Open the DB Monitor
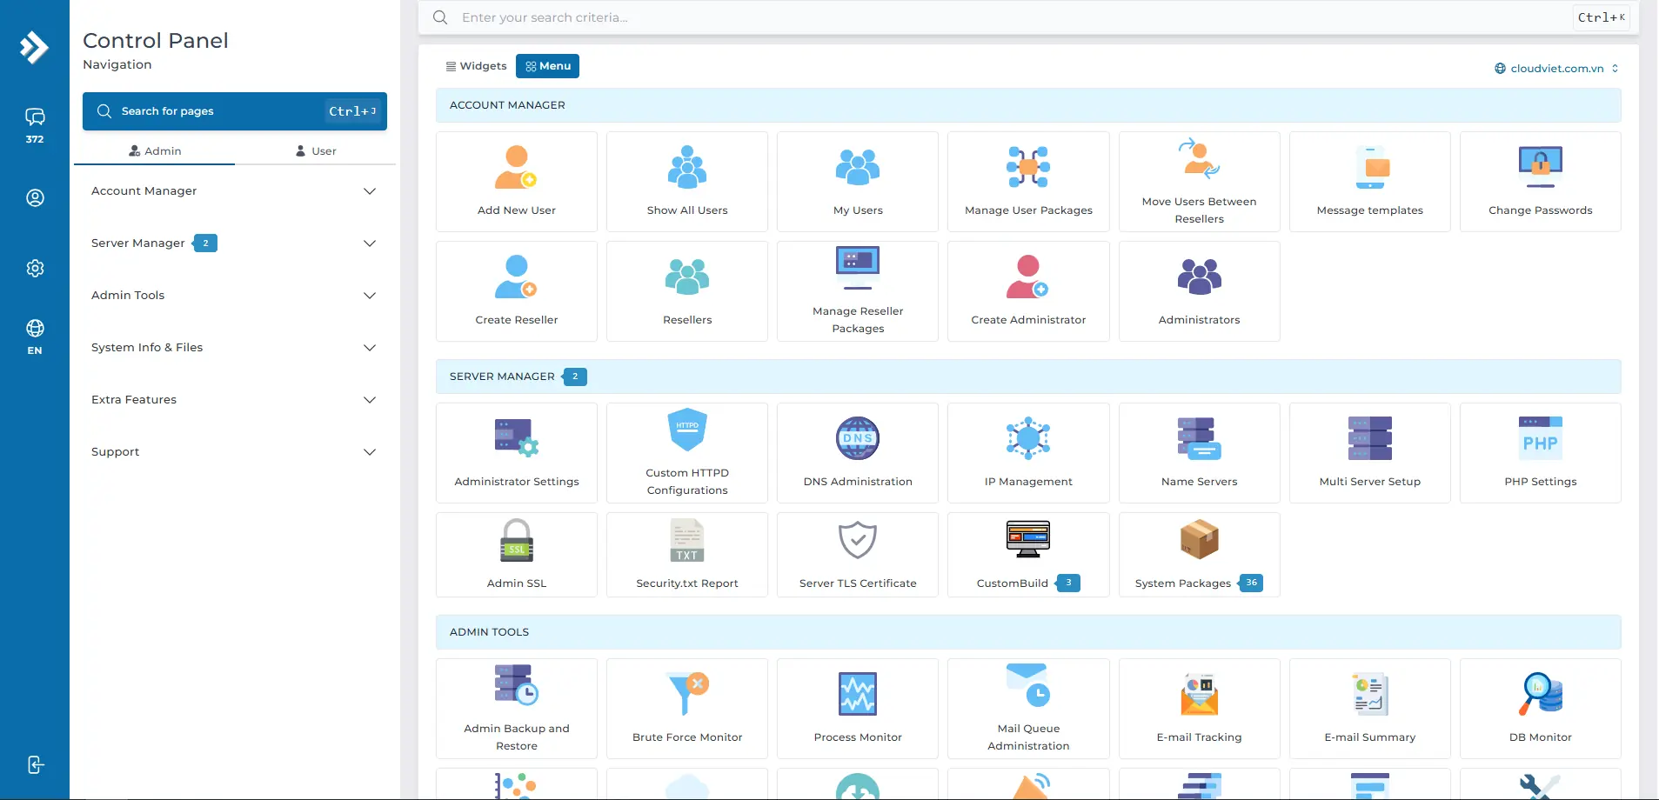1659x800 pixels. 1539,707
